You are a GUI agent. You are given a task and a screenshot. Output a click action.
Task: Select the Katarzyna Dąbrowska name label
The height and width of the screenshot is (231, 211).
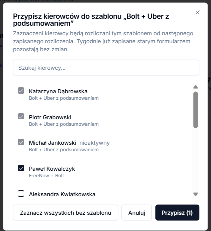click(58, 91)
